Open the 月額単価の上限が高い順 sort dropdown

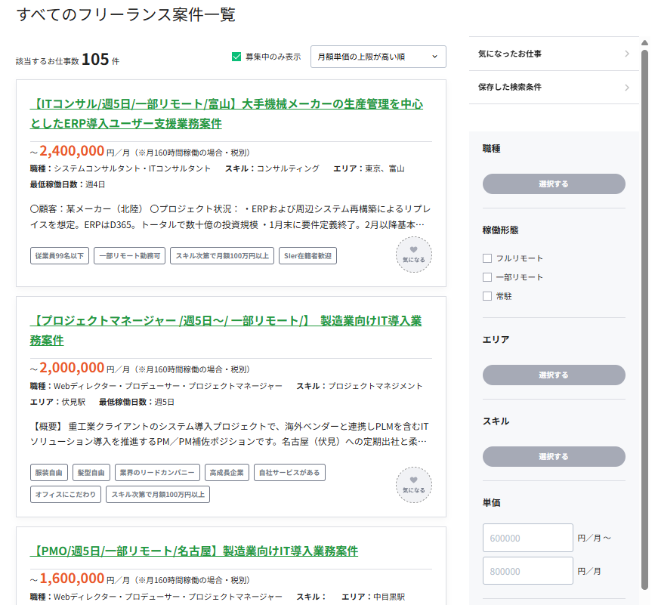[378, 57]
